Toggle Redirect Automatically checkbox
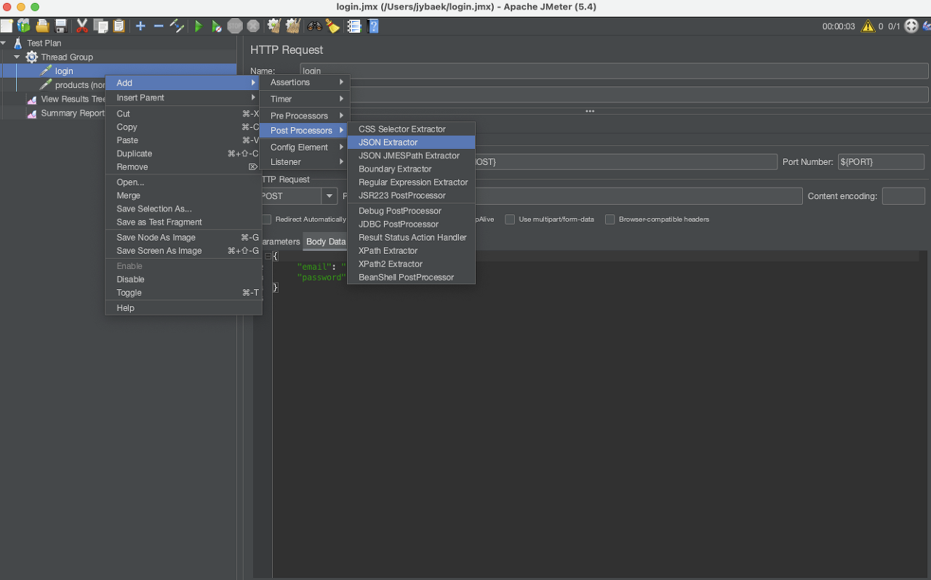Viewport: 931px width, 580px height. pos(267,219)
